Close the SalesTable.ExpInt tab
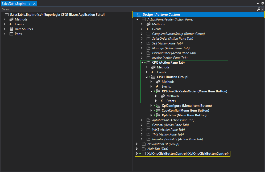 click(34, 4)
